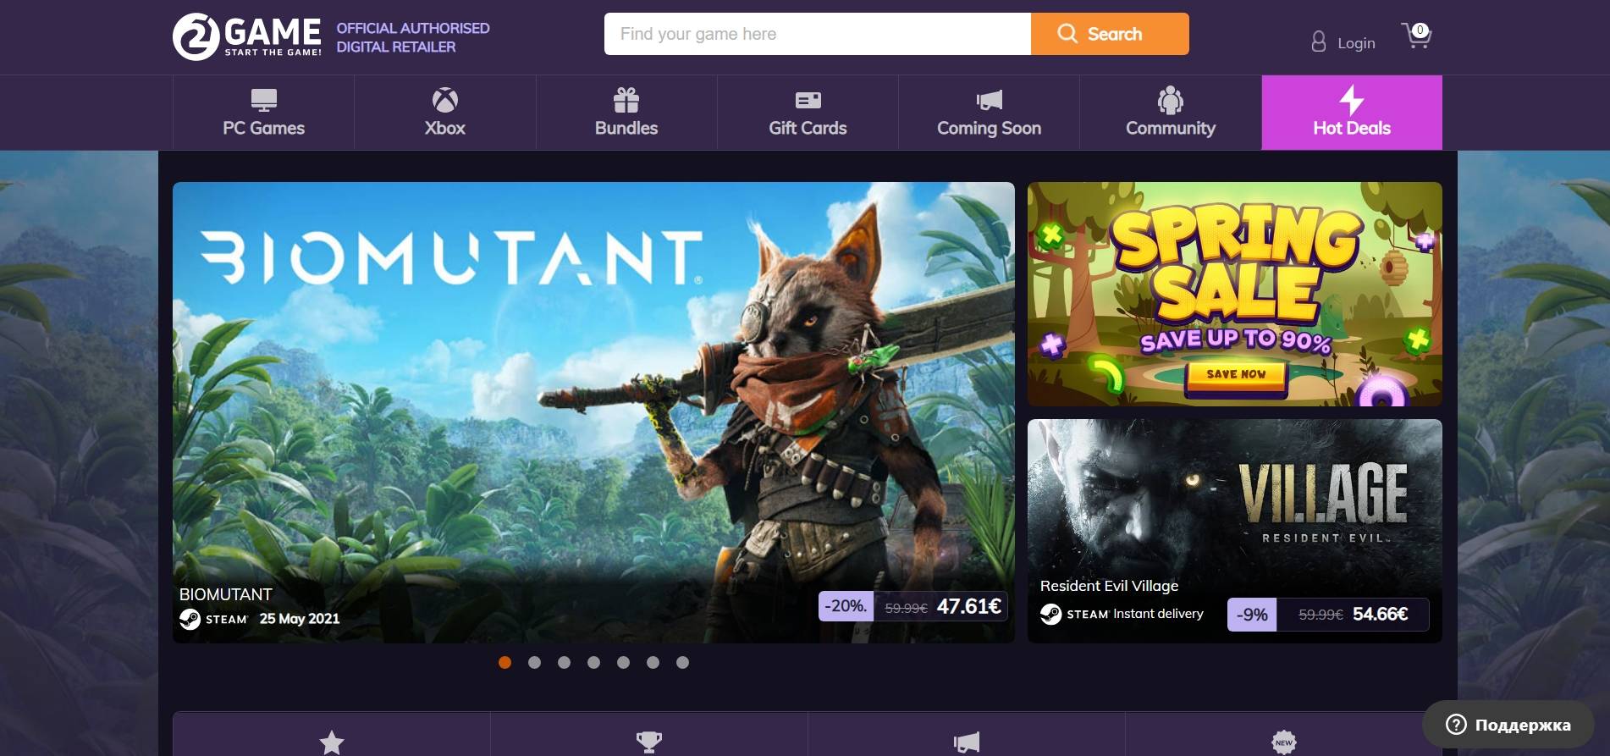1610x756 pixels.
Task: Click the megaphone icon above Coming Soon
Action: [x=990, y=100]
